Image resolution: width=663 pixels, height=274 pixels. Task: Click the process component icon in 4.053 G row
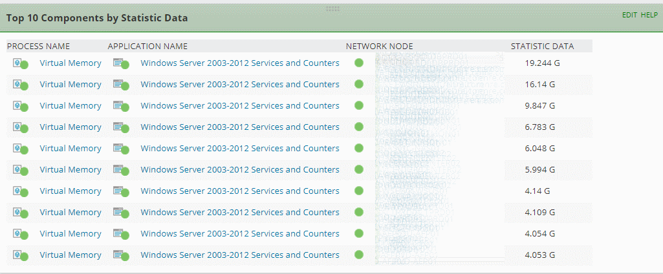click(x=20, y=255)
